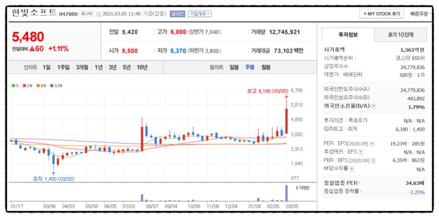Image resolution: width=439 pixels, height=218 pixels.
Task: Click the green 5-period moving average legend
Action: pyautogui.click(x=15, y=86)
